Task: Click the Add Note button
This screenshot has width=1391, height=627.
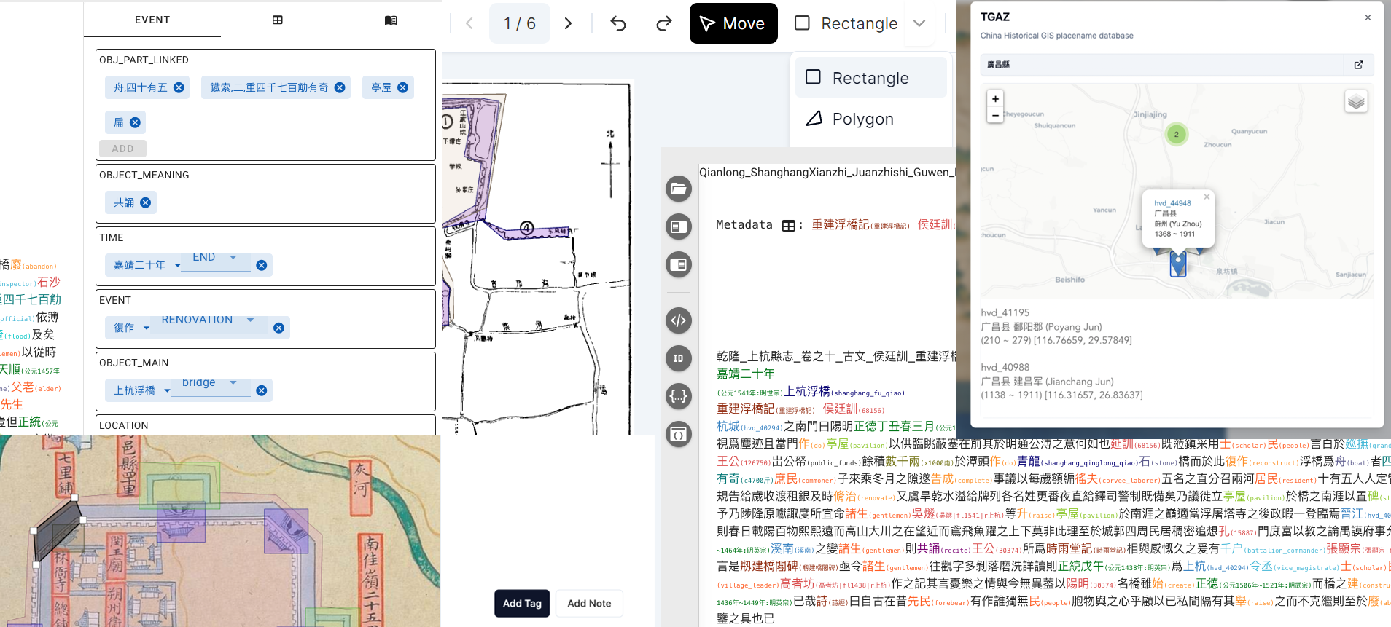Action: coord(589,603)
